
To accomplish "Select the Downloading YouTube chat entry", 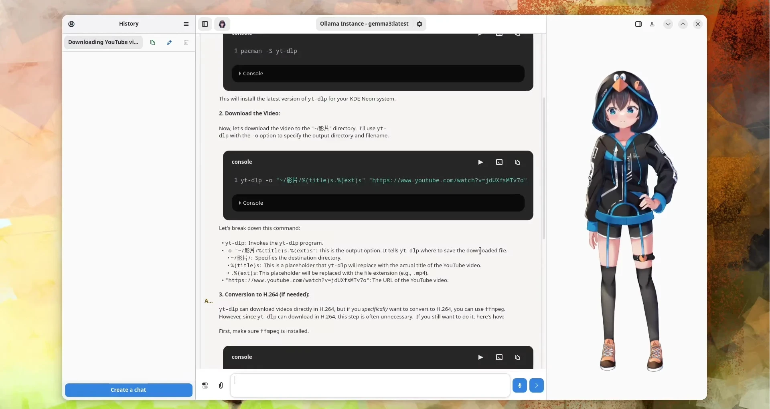I will 103,42.
